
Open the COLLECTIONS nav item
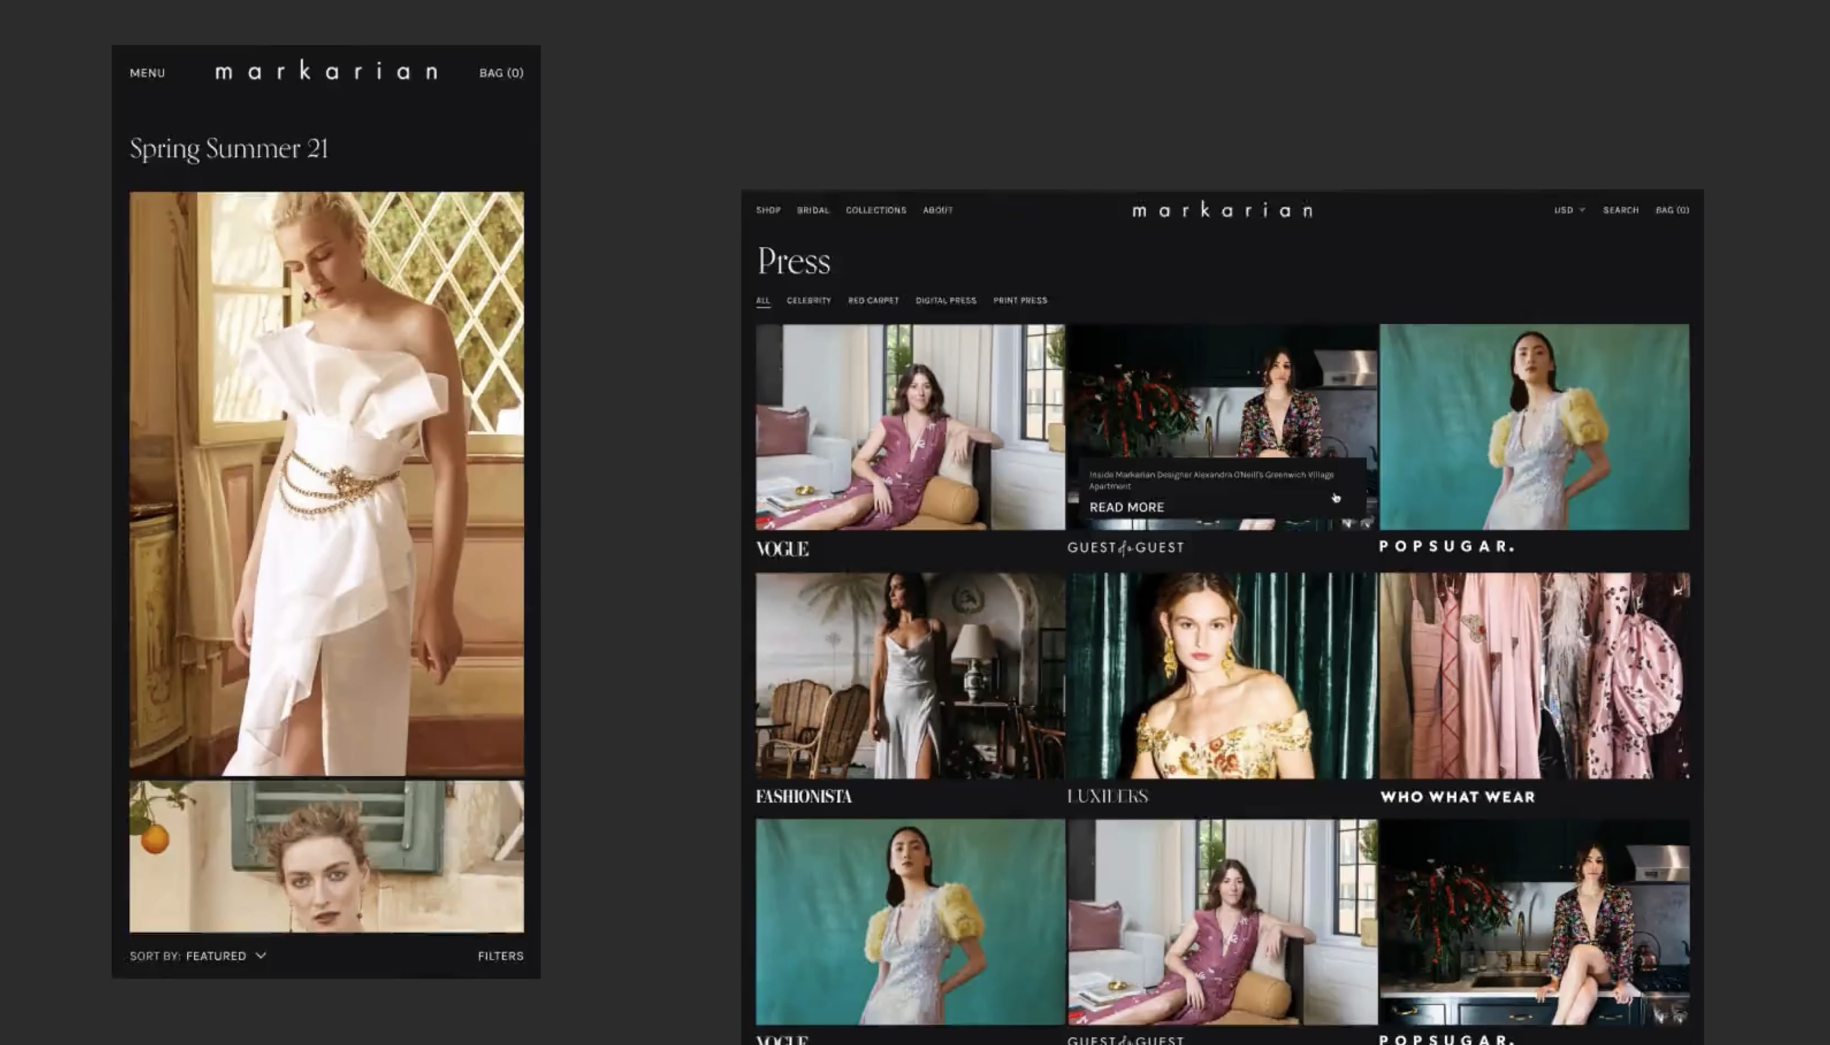pos(875,210)
